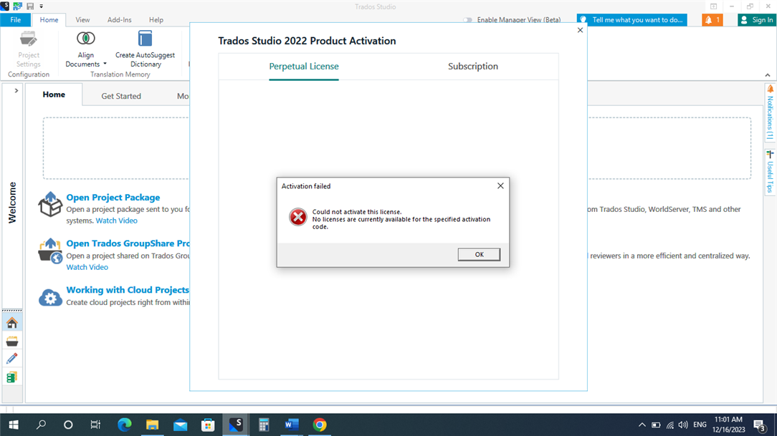Open the quick access toolbar customize dropdown
This screenshot has width=777, height=436.
(41, 6)
